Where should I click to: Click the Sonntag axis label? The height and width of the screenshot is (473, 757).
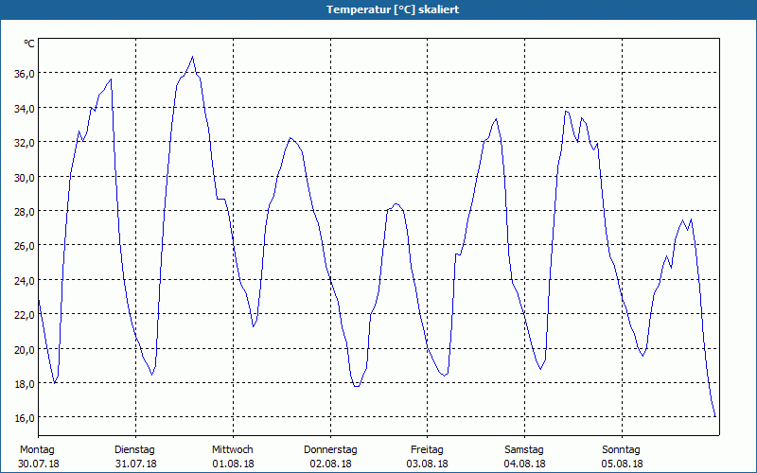tap(622, 450)
